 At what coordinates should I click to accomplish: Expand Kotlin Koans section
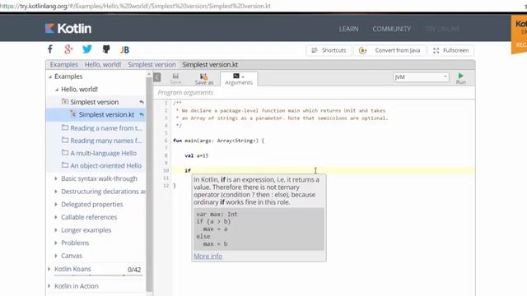pyautogui.click(x=49, y=269)
